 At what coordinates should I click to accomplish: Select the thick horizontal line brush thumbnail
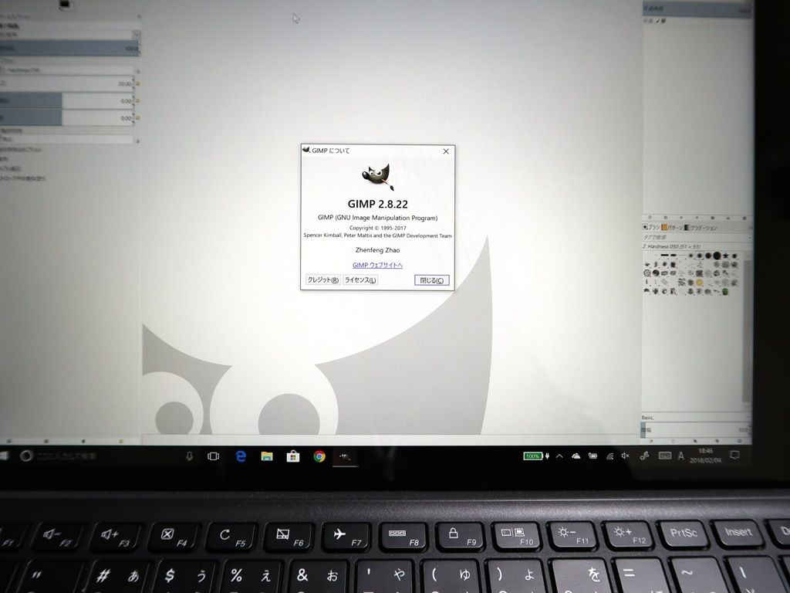click(664, 256)
